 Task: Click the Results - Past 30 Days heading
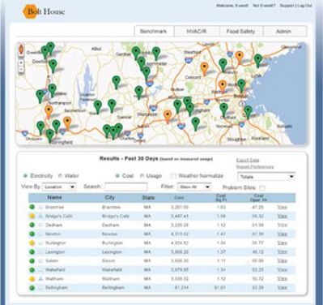click(x=129, y=159)
